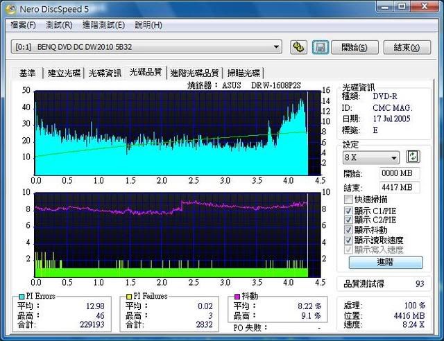Switch to the 光碟資訊 tab
This screenshot has height=341, width=444.
click(x=105, y=73)
